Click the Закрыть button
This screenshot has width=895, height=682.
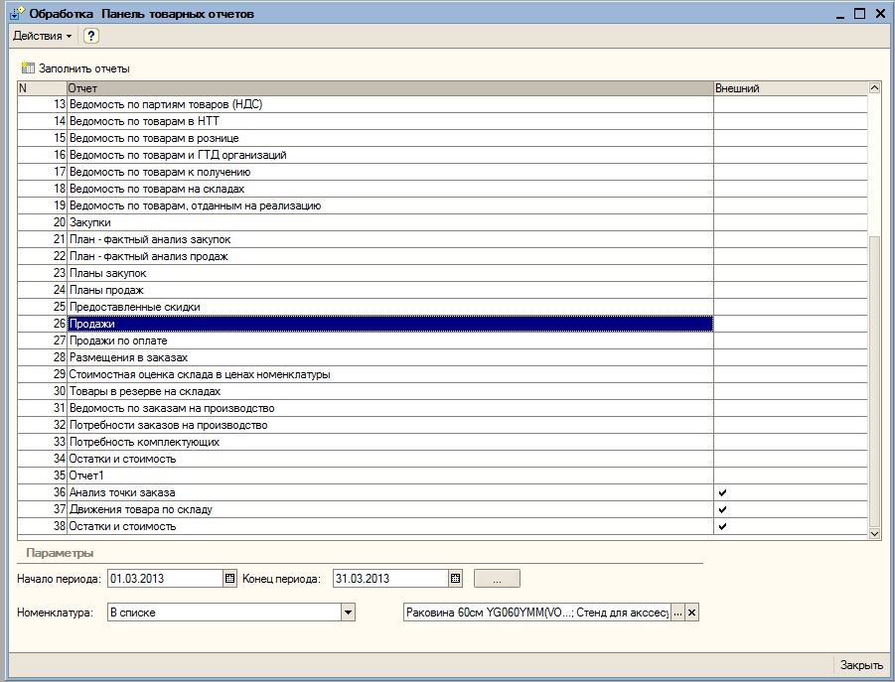pos(861,665)
